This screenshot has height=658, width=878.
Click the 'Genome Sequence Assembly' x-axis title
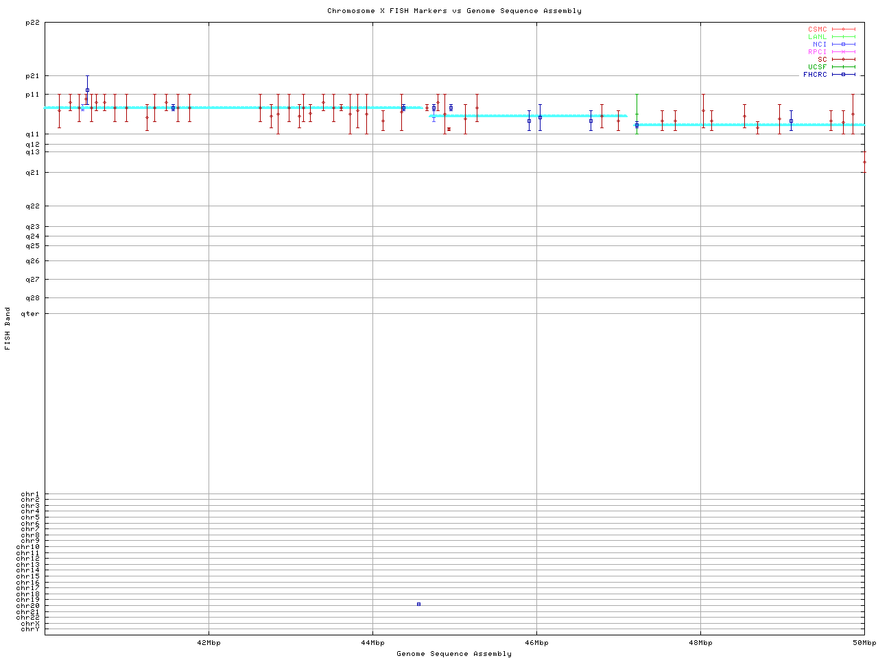[x=454, y=654]
